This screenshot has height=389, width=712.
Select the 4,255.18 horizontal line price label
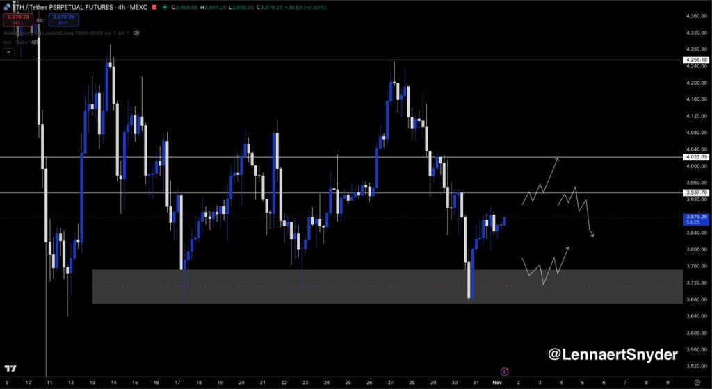click(696, 60)
